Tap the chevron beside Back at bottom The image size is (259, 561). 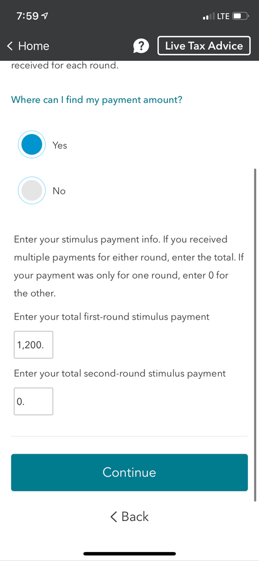pyautogui.click(x=113, y=517)
